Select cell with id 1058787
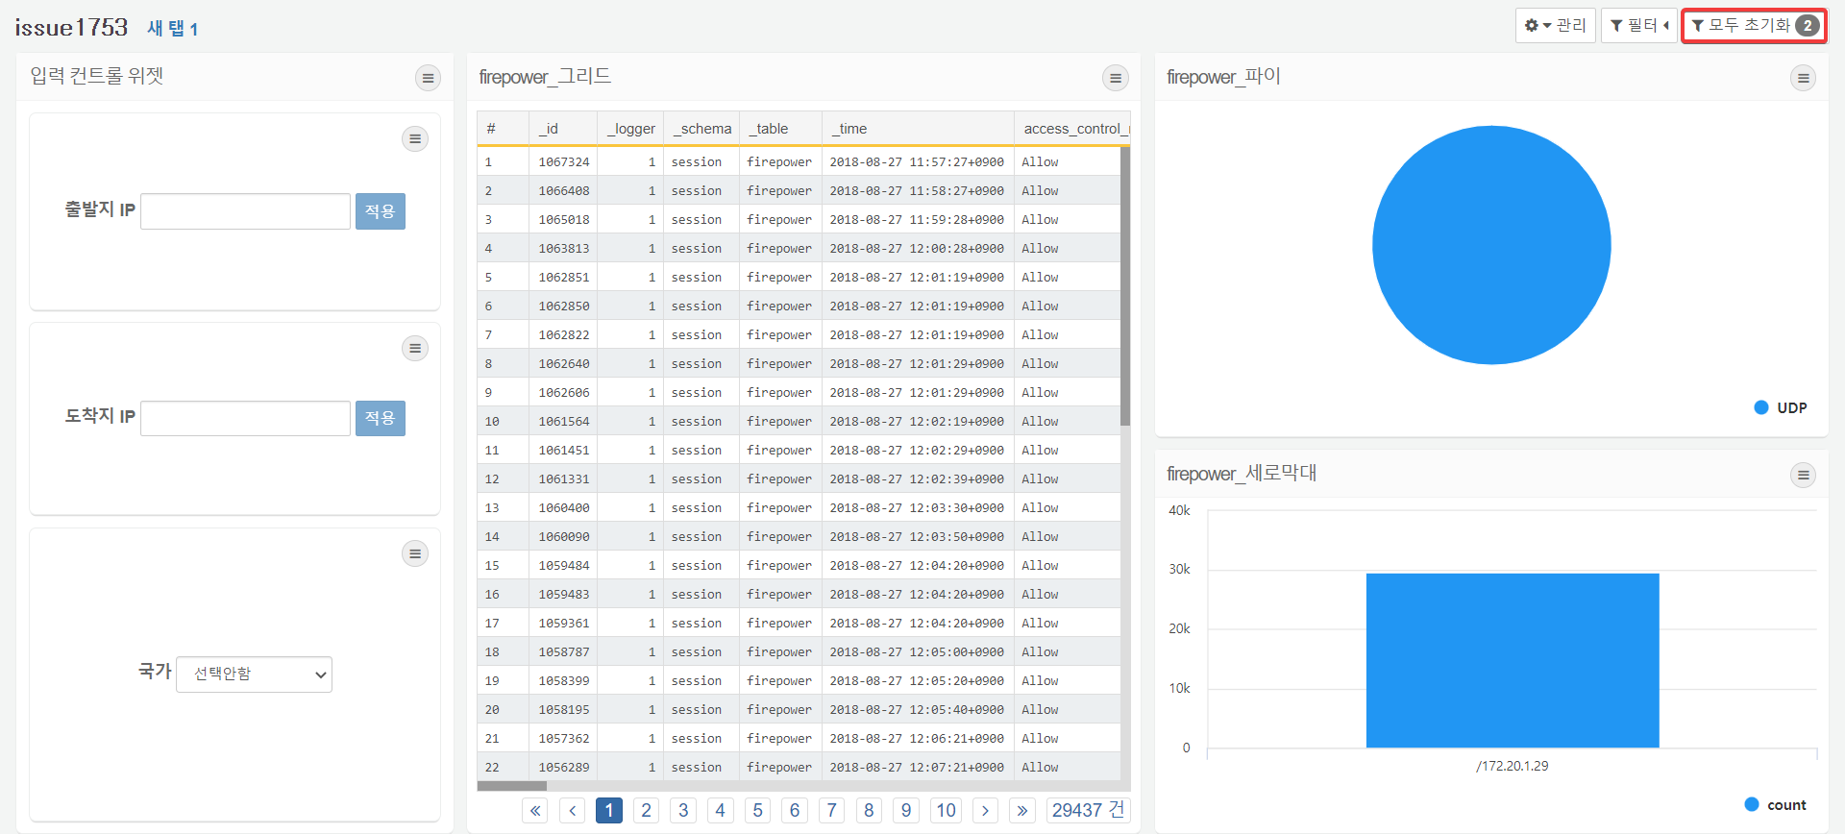This screenshot has width=1845, height=834. coord(563,651)
